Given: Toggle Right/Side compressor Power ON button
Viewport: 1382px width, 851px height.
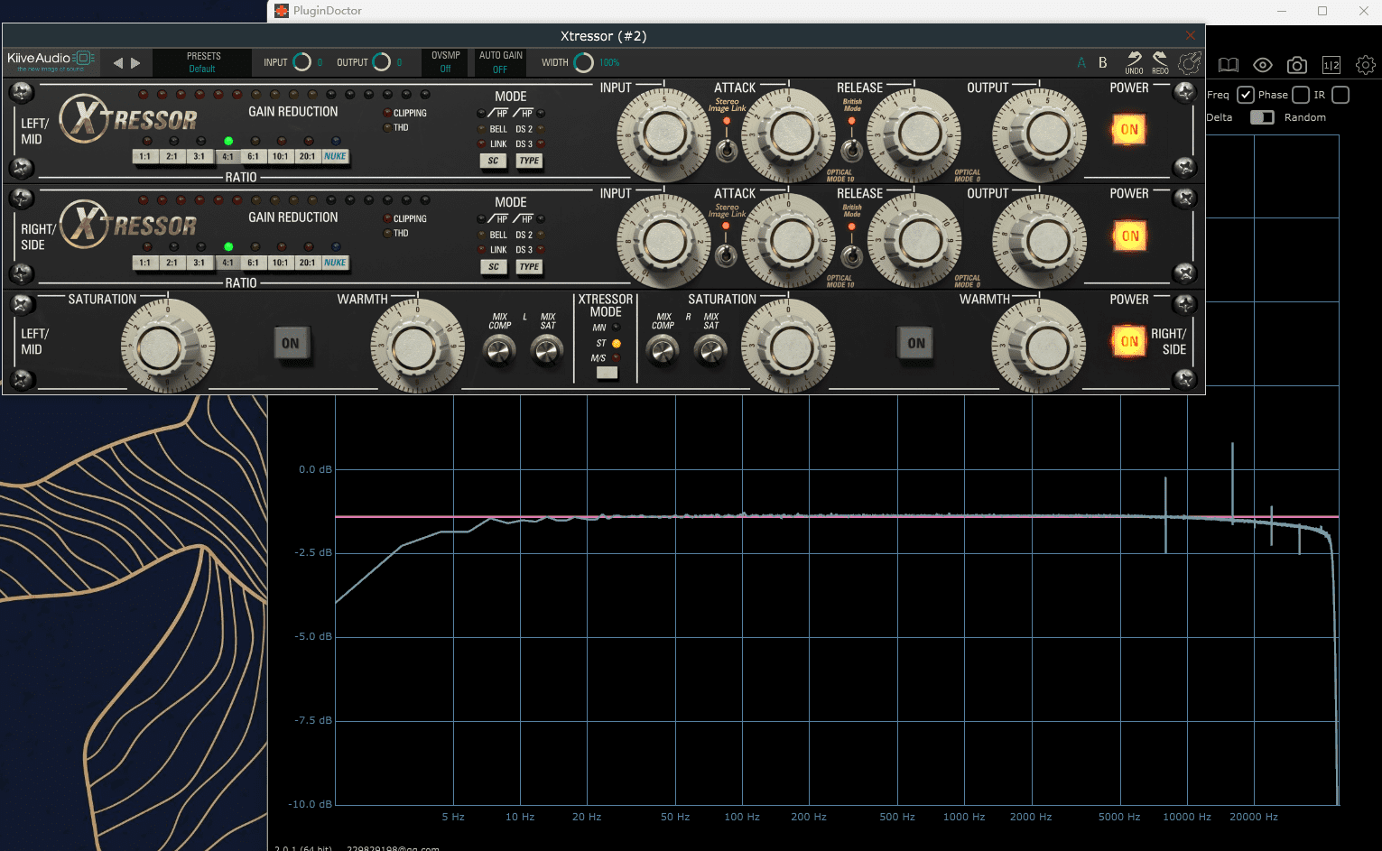Looking at the screenshot, I should pyautogui.click(x=1129, y=236).
